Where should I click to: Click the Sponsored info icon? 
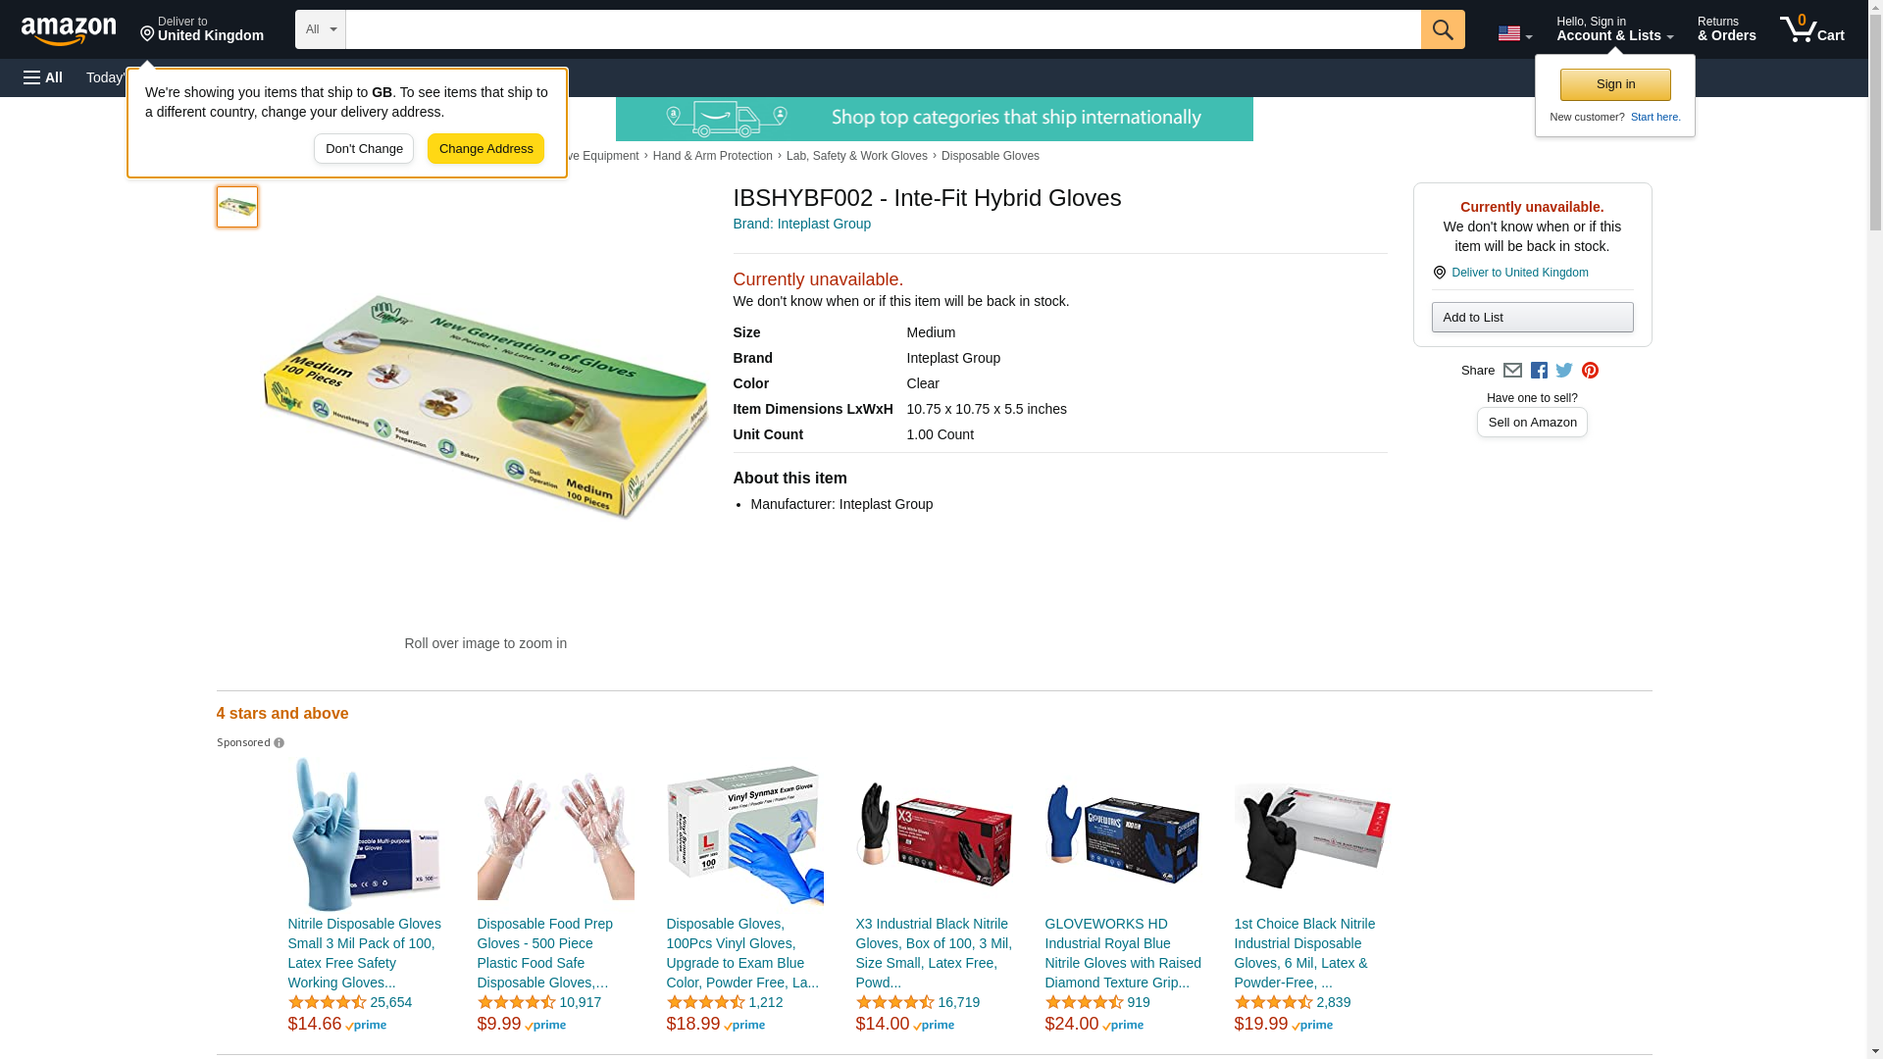coord(279,743)
